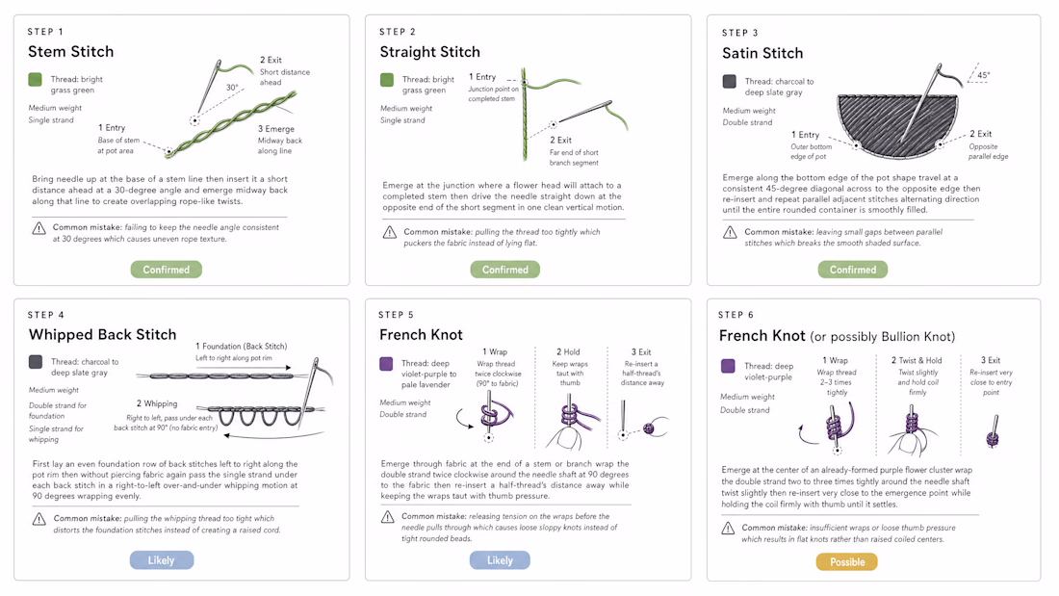Click the yellow Possible badge on Step 6

[847, 561]
